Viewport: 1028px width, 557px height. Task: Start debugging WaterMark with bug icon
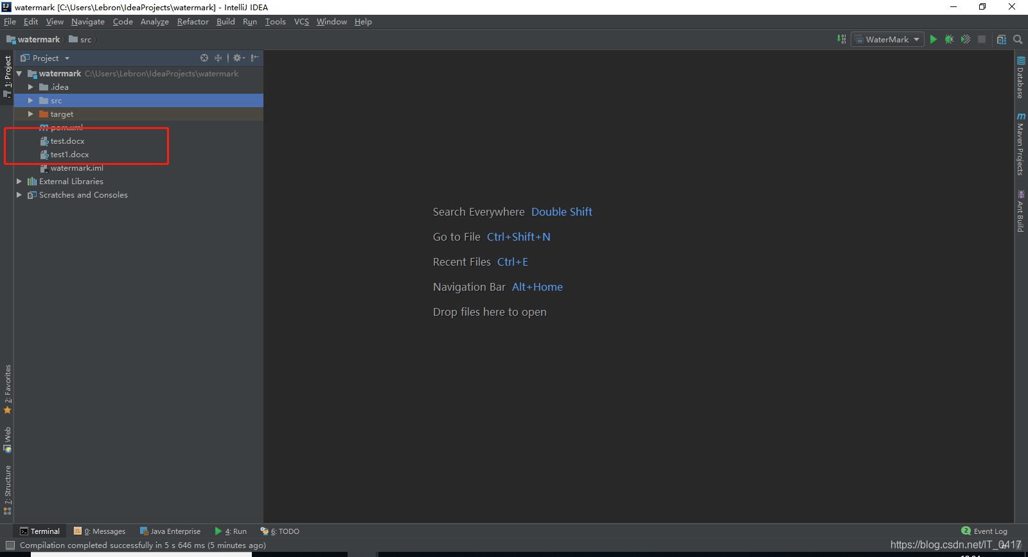click(x=950, y=39)
